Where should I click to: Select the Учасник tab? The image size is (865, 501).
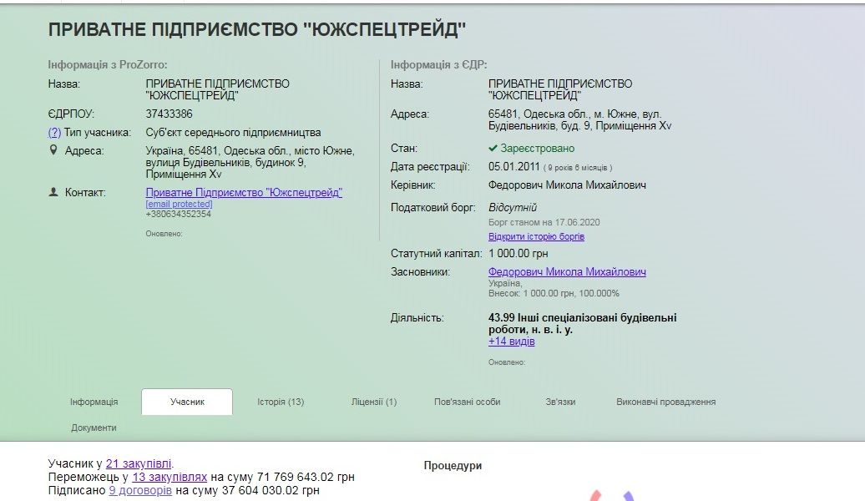point(187,402)
